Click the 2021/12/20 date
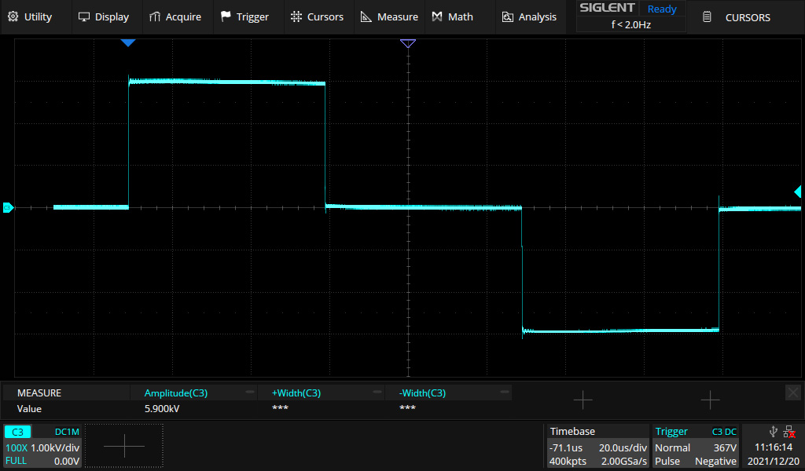This screenshot has height=471, width=805. pos(774,462)
